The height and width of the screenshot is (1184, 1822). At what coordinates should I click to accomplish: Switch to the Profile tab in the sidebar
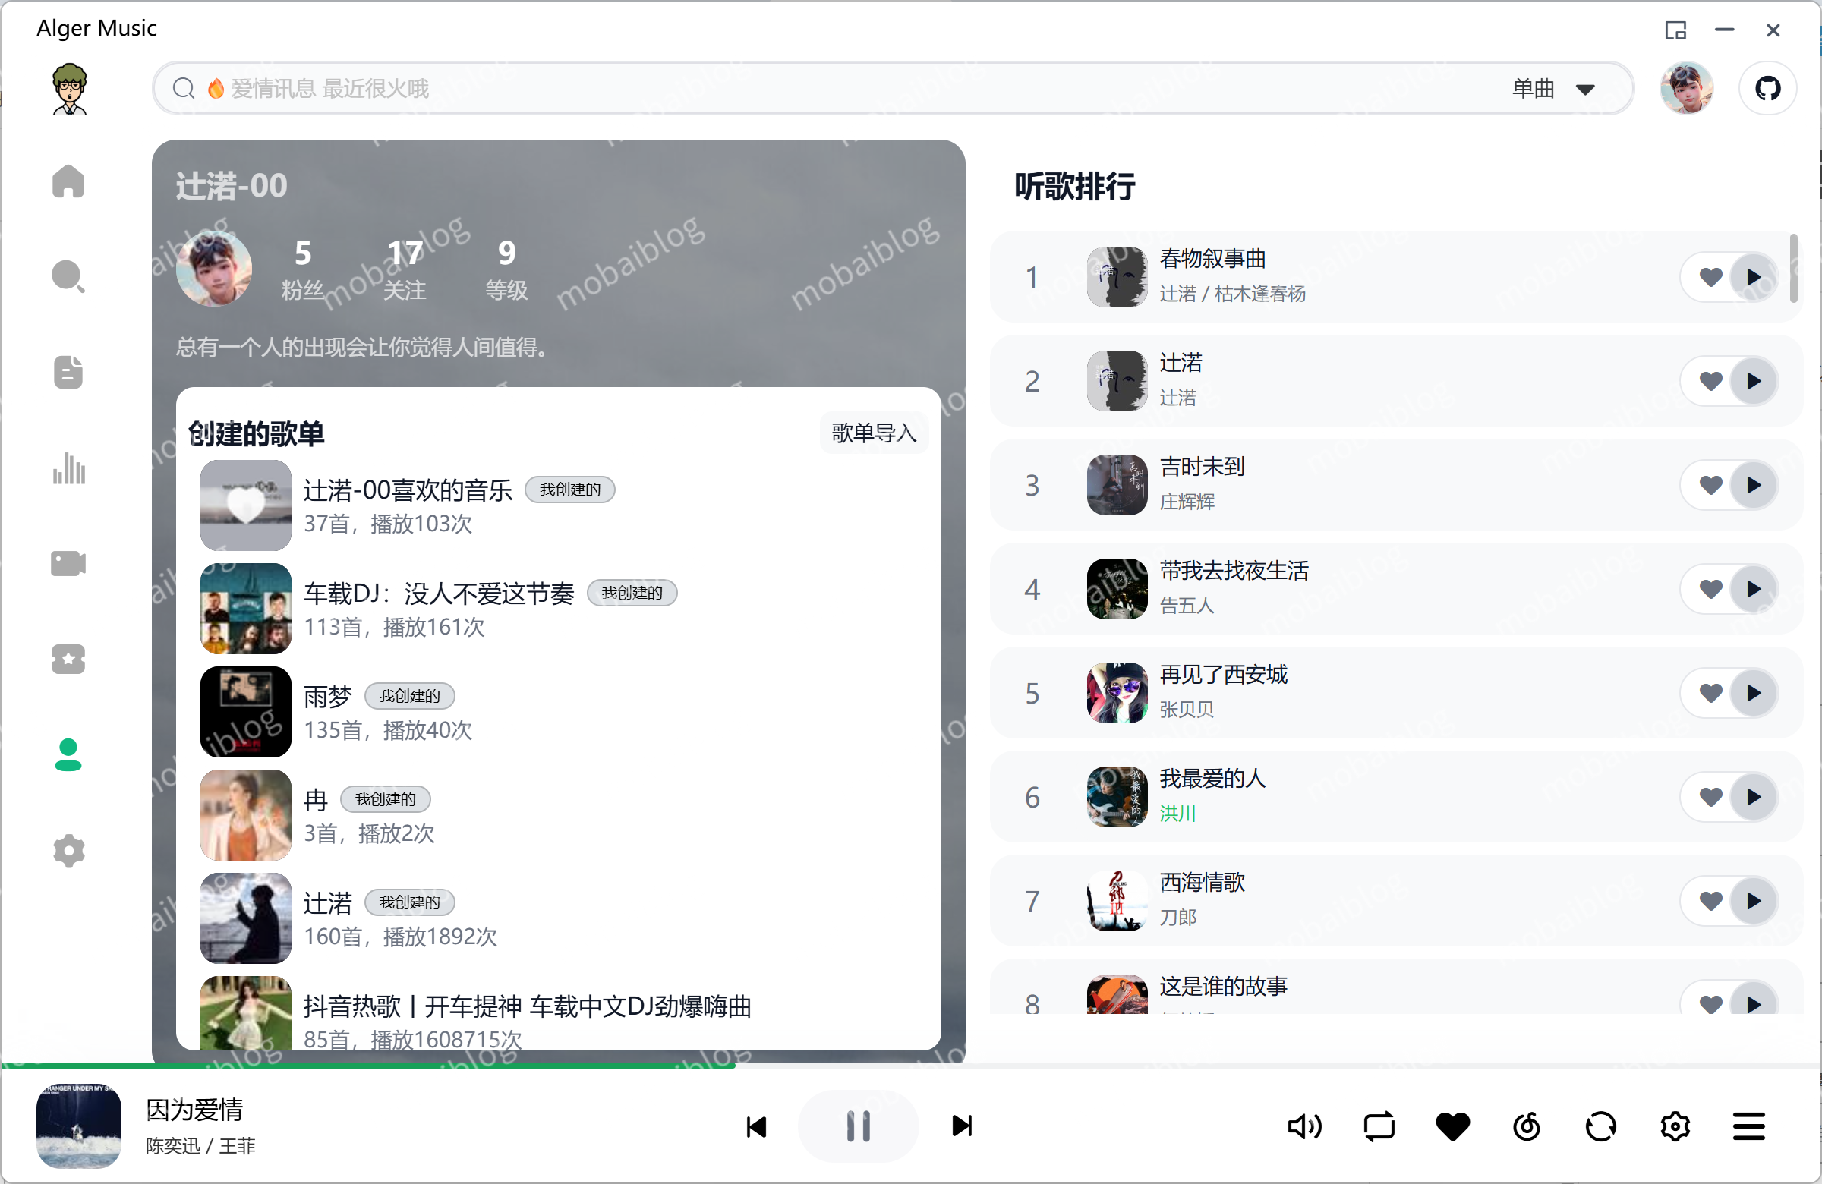coord(68,755)
